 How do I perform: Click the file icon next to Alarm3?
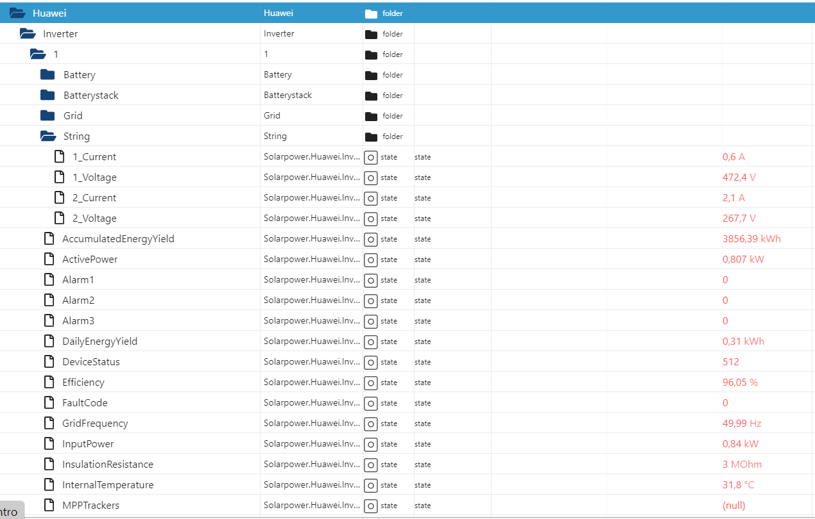point(49,320)
